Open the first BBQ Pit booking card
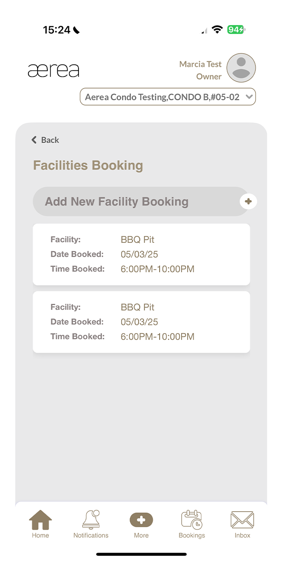283x573 pixels. pos(141,254)
